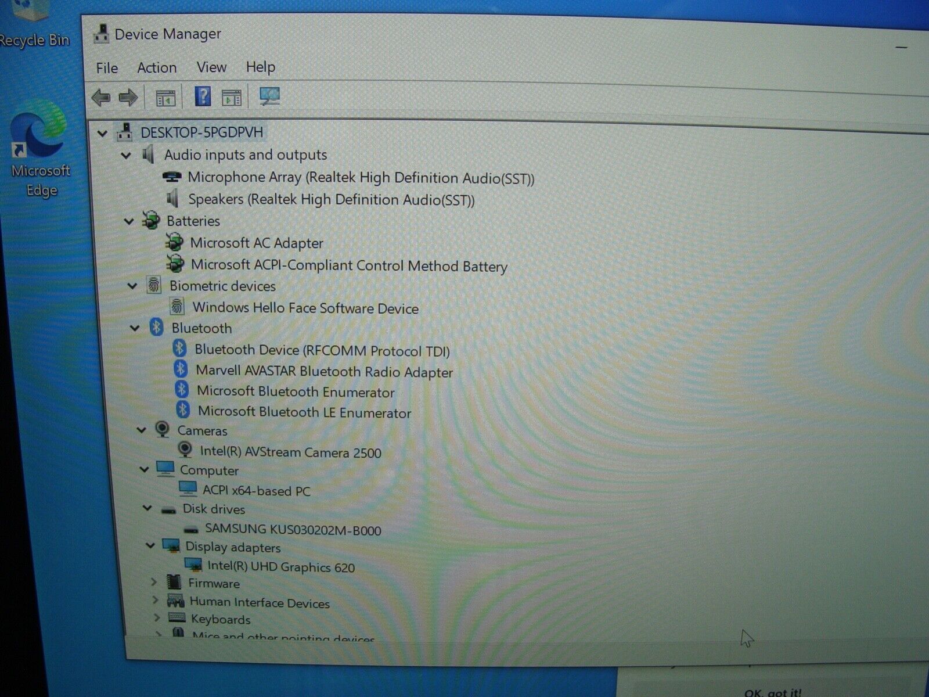Click the Biometric devices fingerprint icon
Screen dimensions: 929x697
(154, 285)
